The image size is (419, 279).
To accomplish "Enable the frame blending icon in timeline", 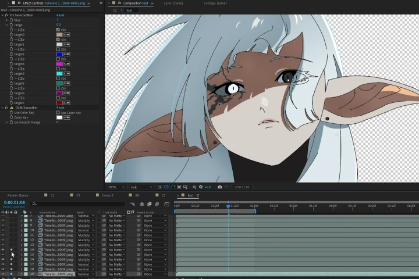I will pos(150,204).
